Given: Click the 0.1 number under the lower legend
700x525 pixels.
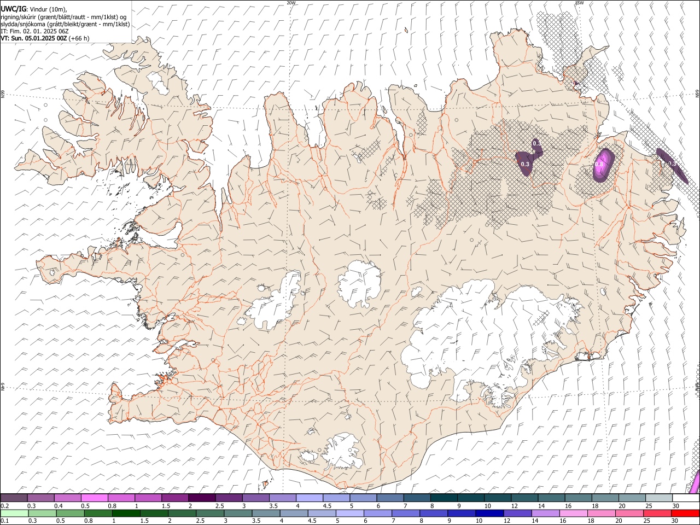Looking at the screenshot, I should (4, 521).
